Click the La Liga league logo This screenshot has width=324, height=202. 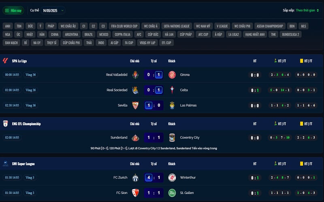click(5, 61)
